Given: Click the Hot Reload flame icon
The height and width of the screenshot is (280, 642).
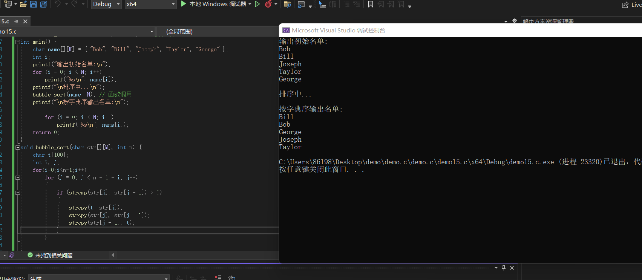Looking at the screenshot, I should (x=268, y=4).
